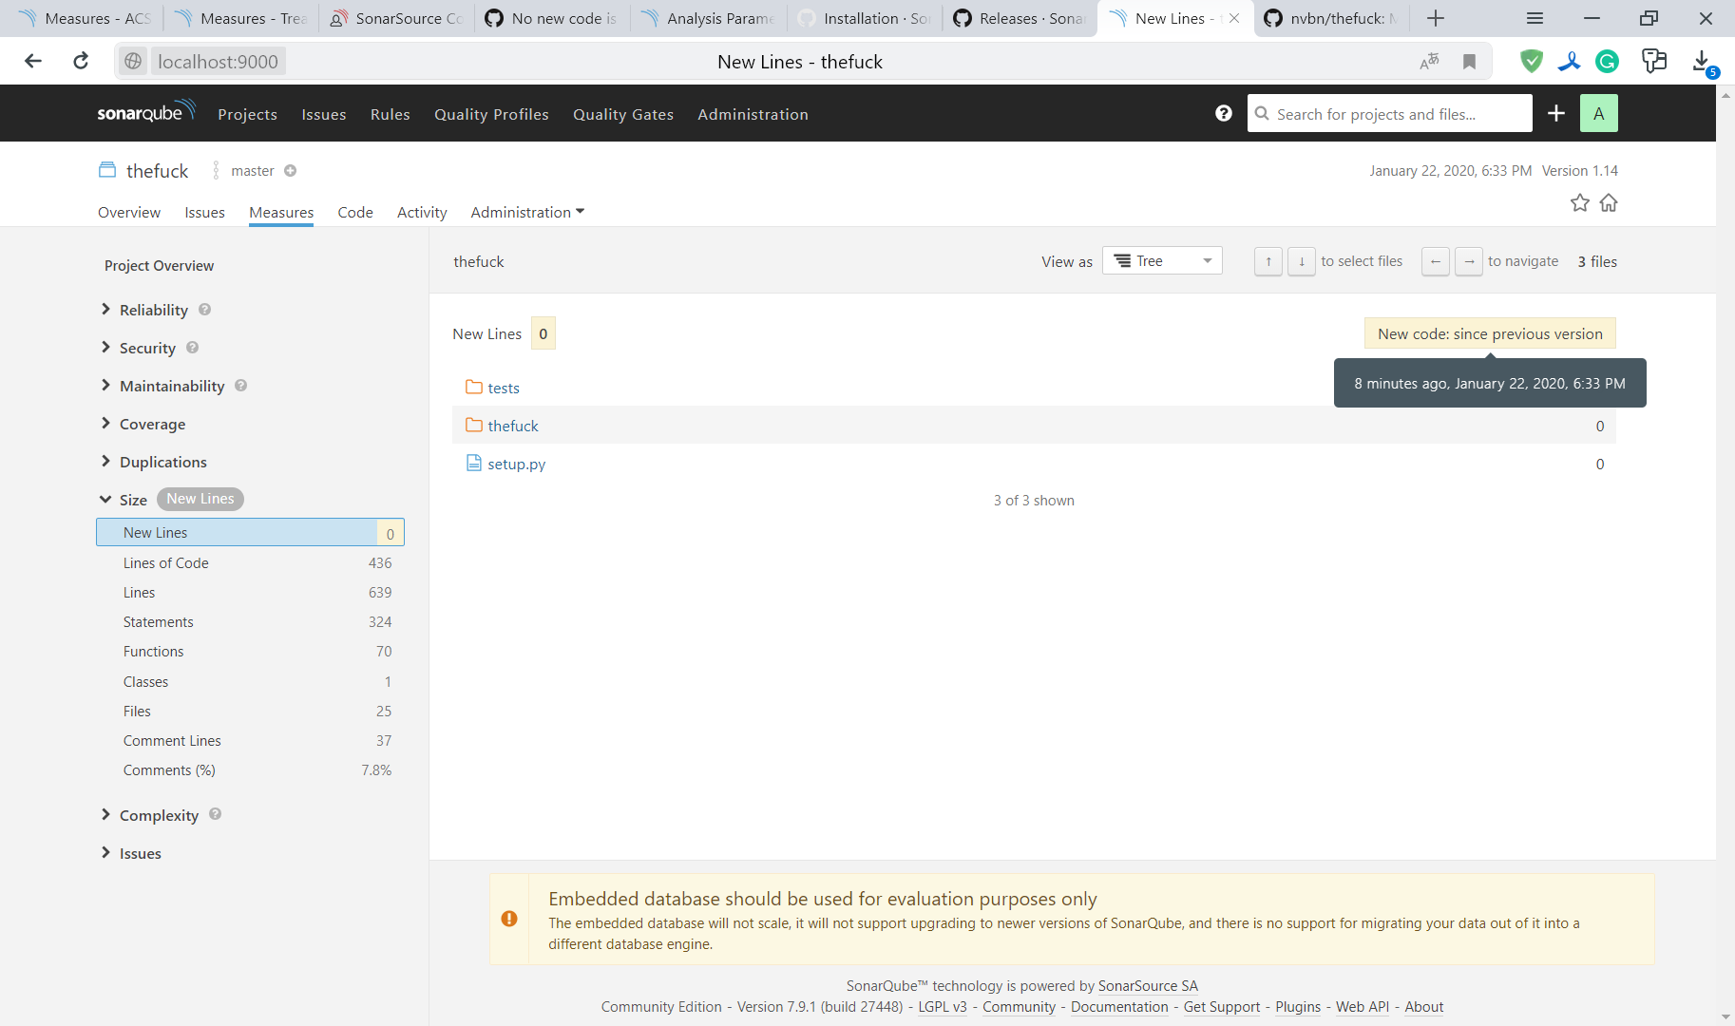Open the thefuck folder row
Screen dimensions: 1735x1026
coord(1034,426)
